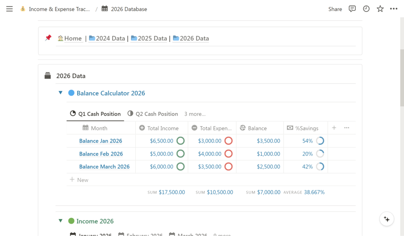Open the comments panel icon
The width and height of the screenshot is (404, 236).
[352, 9]
